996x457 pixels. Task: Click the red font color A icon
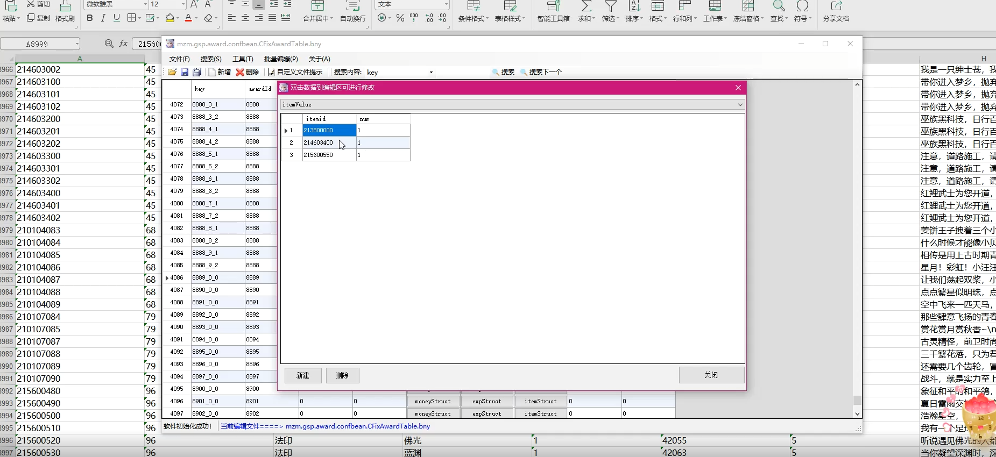188,18
